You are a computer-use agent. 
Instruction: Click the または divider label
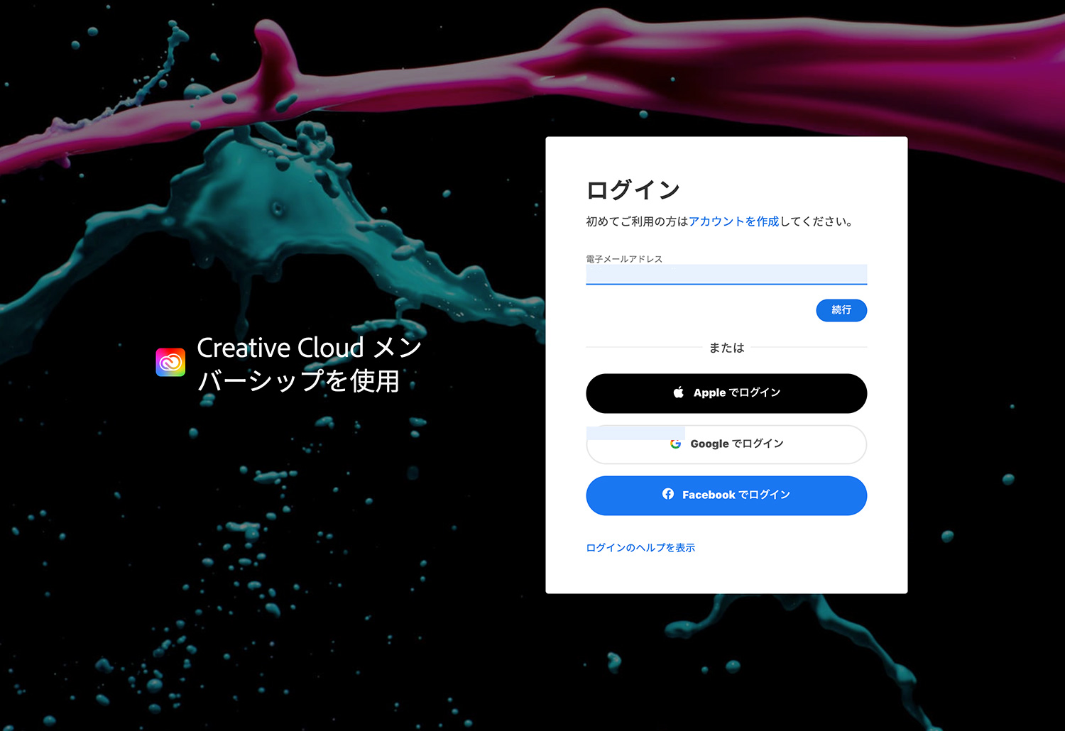click(726, 348)
